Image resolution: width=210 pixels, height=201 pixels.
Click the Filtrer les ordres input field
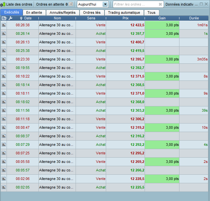click(x=135, y=4)
